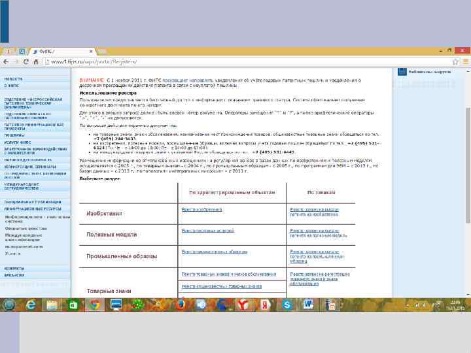471x353 pixels.
Task: Open ПОШЛИНЫ in the left menu
Action: (x=14, y=135)
